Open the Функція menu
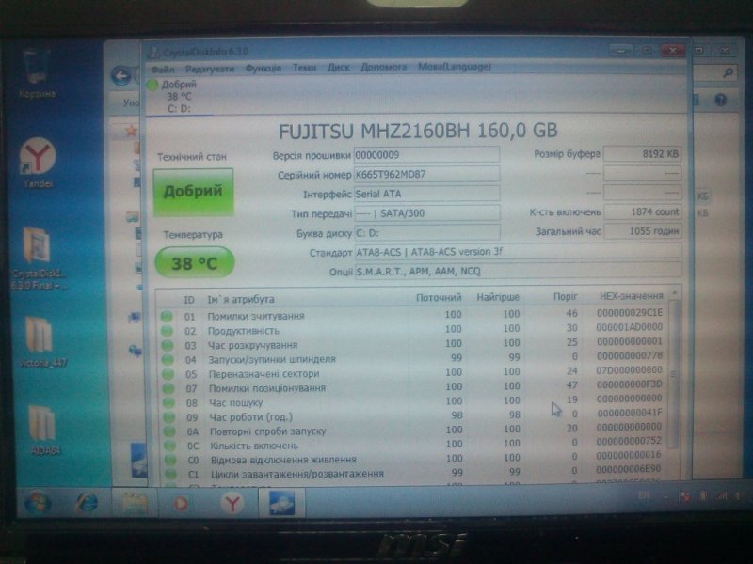753x564 pixels. (x=263, y=68)
